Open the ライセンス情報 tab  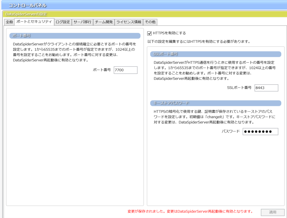coord(129,22)
